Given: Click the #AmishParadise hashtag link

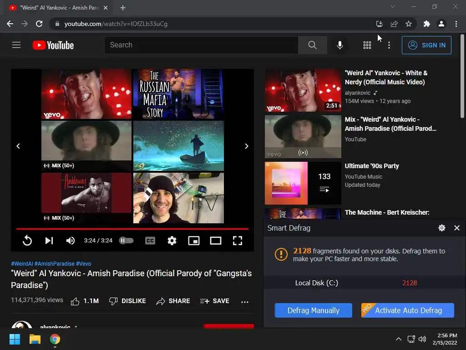Looking at the screenshot, I should (x=55, y=264).
